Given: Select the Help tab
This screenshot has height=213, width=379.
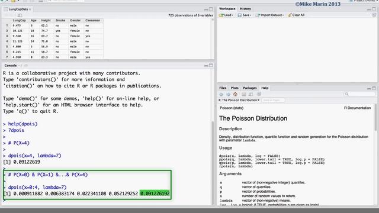Looking at the screenshot, I should point(265,88).
